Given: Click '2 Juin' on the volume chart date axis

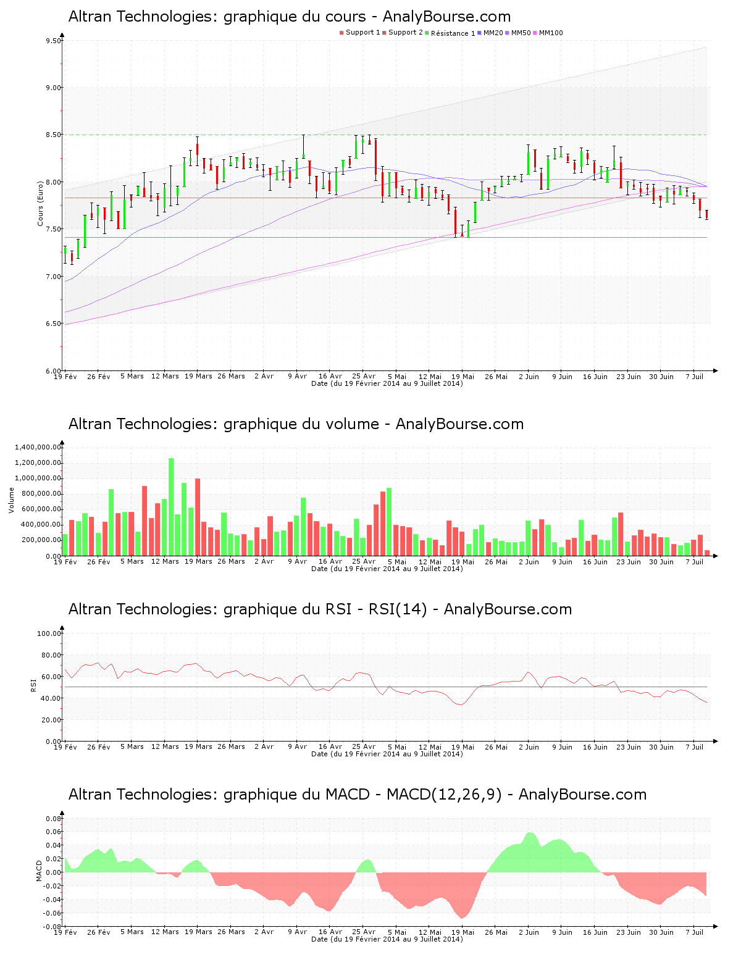Looking at the screenshot, I should coord(529,561).
